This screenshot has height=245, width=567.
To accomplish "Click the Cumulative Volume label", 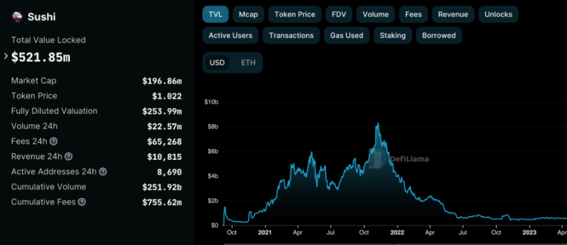I will 49,187.
